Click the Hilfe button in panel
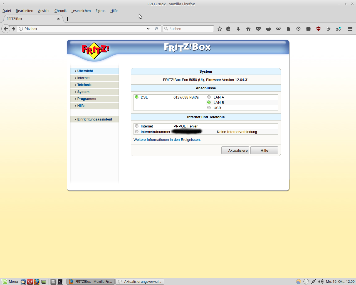This screenshot has width=356, height=285. (x=264, y=150)
